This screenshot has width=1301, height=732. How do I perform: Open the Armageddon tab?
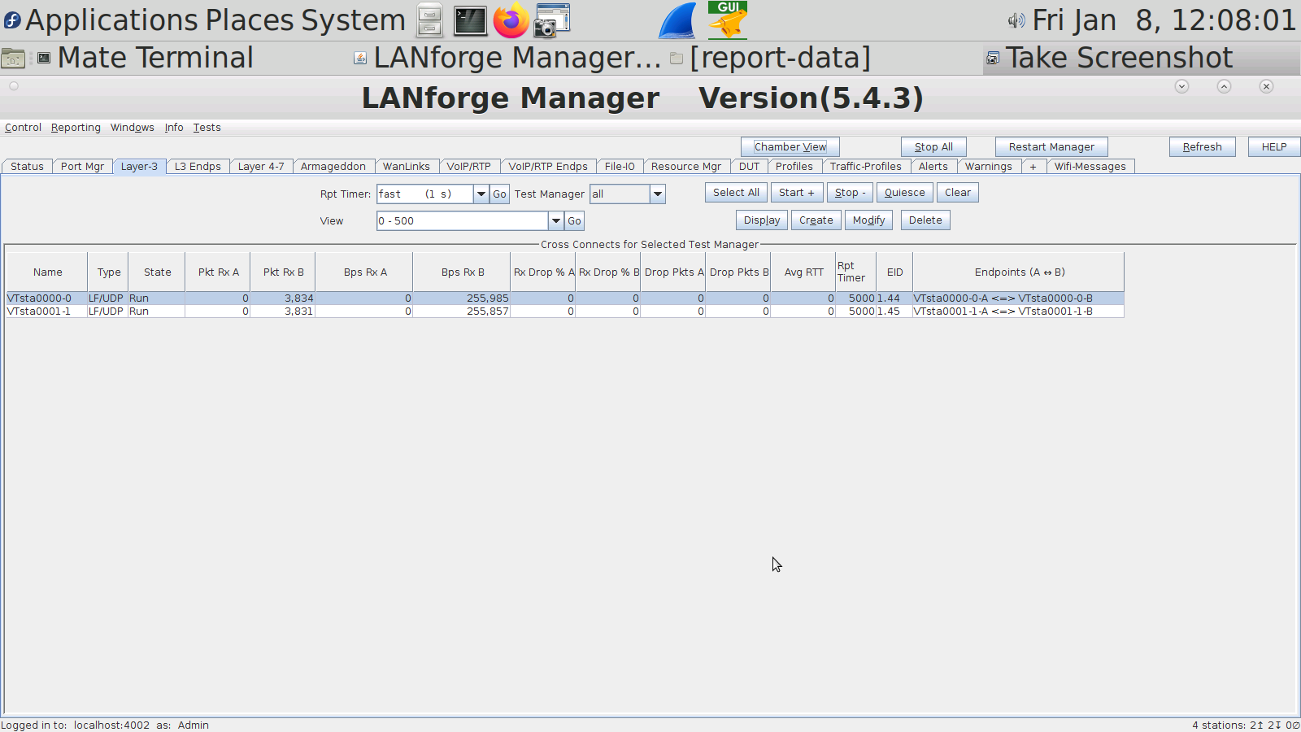coord(333,167)
